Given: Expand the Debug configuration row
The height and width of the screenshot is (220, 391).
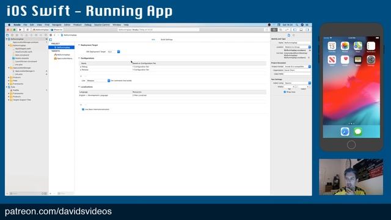Looking at the screenshot, I should pos(81,67).
